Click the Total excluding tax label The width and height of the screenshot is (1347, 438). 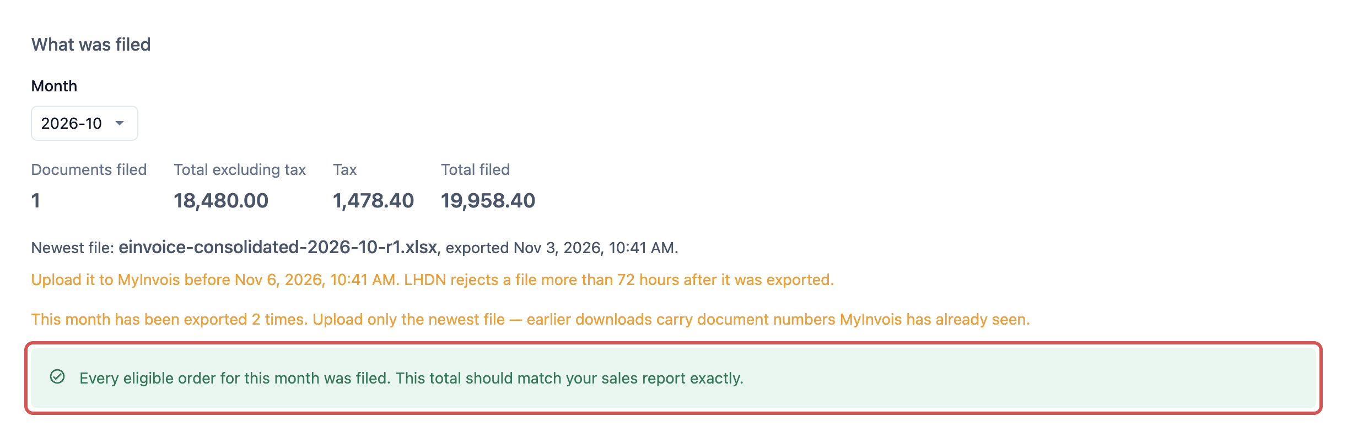tap(240, 170)
